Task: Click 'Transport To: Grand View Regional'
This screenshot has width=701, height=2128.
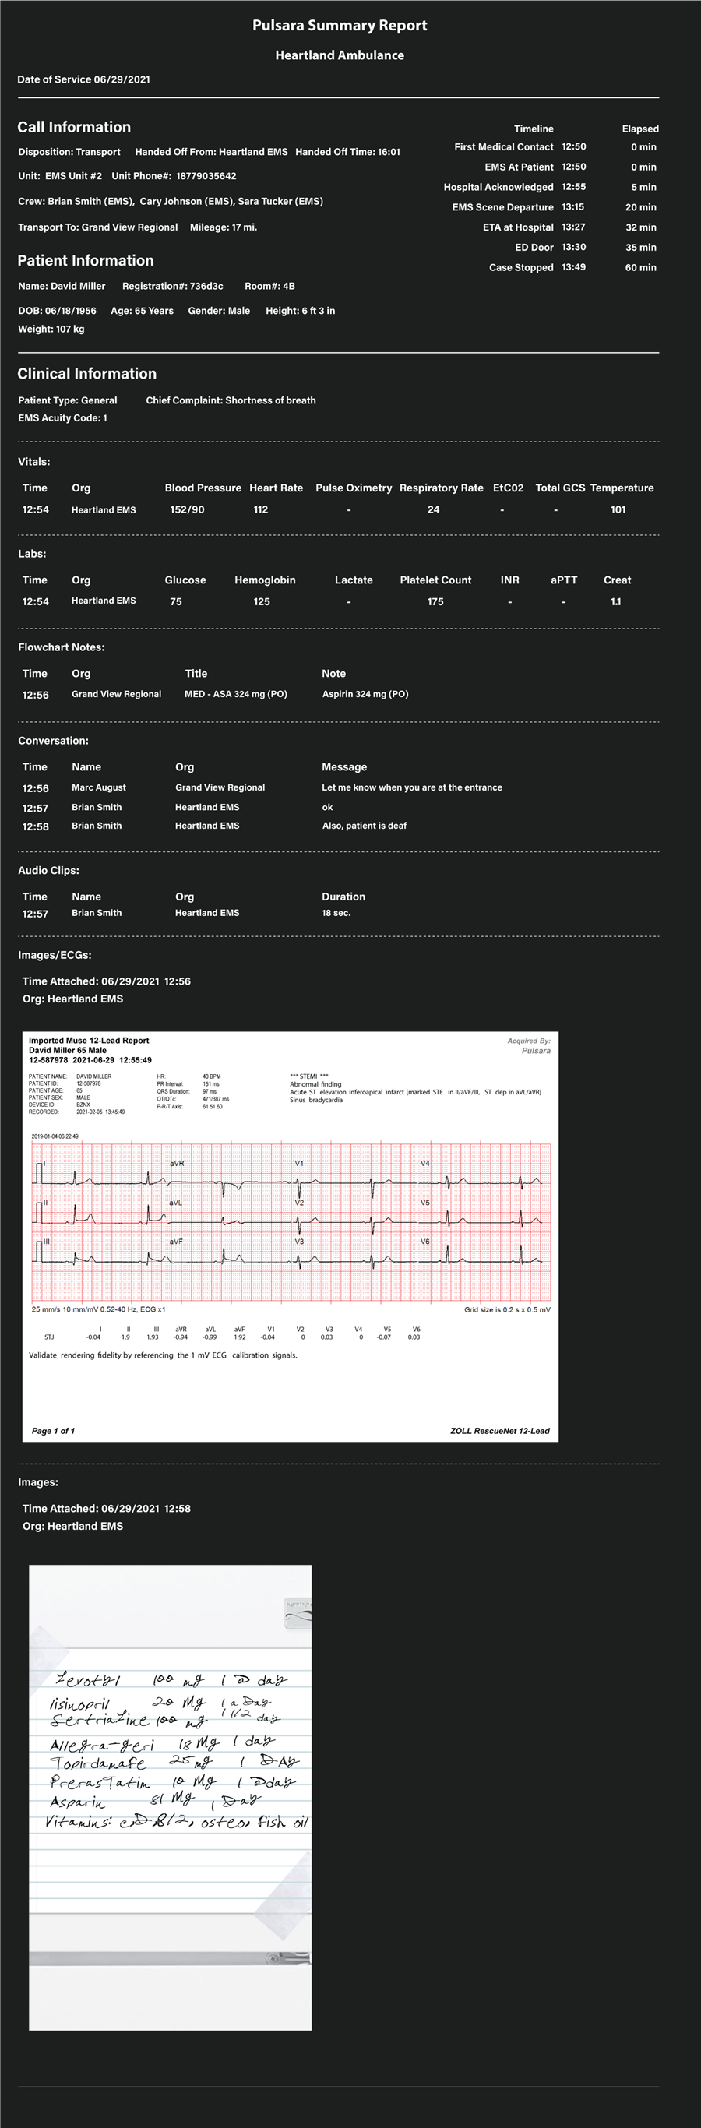Action: tap(97, 227)
